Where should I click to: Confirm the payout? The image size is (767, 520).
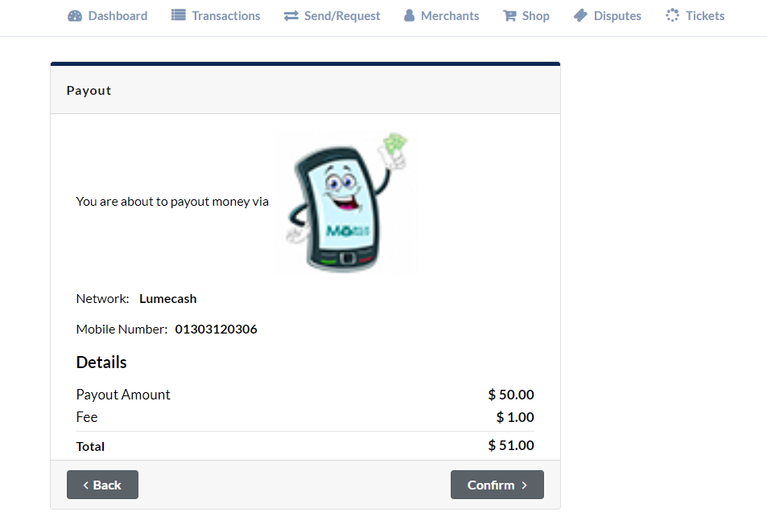coord(497,485)
